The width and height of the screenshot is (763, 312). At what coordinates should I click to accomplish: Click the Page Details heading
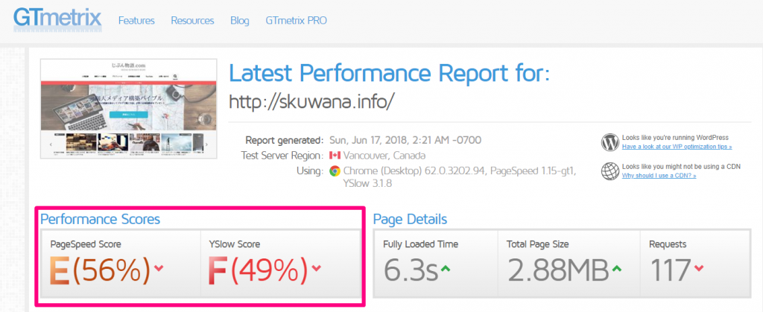(x=410, y=219)
